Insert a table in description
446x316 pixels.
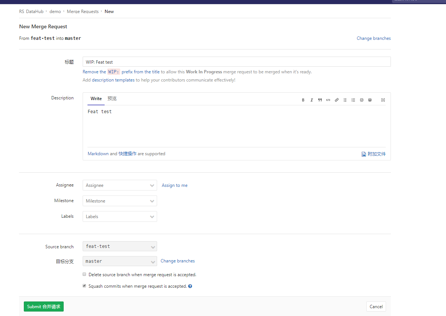point(370,100)
